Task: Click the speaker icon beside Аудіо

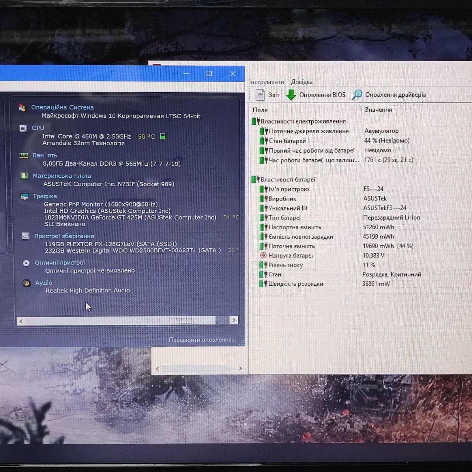Action: point(27,283)
